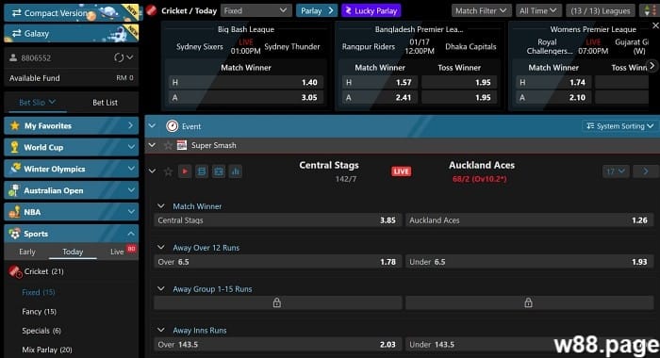Viewport: 660px width, 358px height.
Task: Click the World Cup trophy icon
Action: tap(15, 147)
